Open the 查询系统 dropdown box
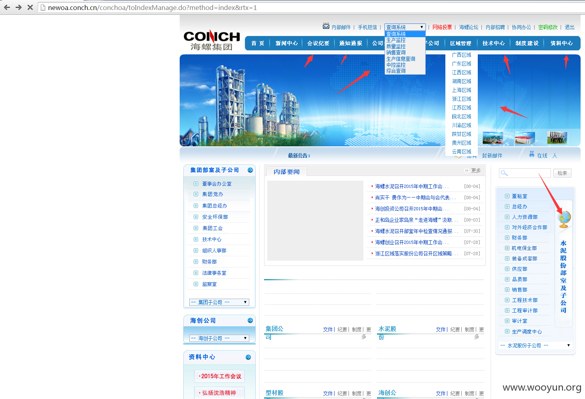 [x=405, y=27]
